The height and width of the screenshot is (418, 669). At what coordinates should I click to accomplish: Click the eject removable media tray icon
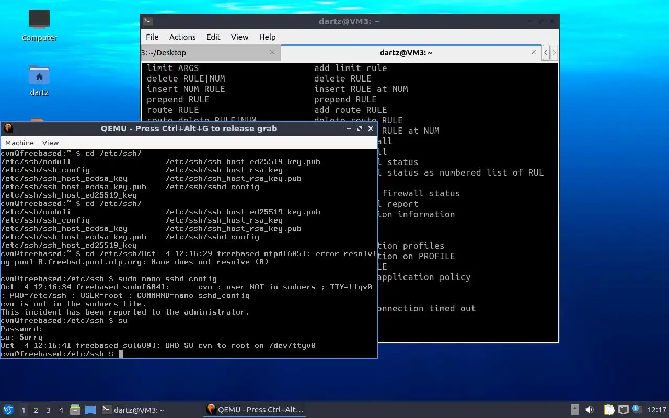pos(574,410)
